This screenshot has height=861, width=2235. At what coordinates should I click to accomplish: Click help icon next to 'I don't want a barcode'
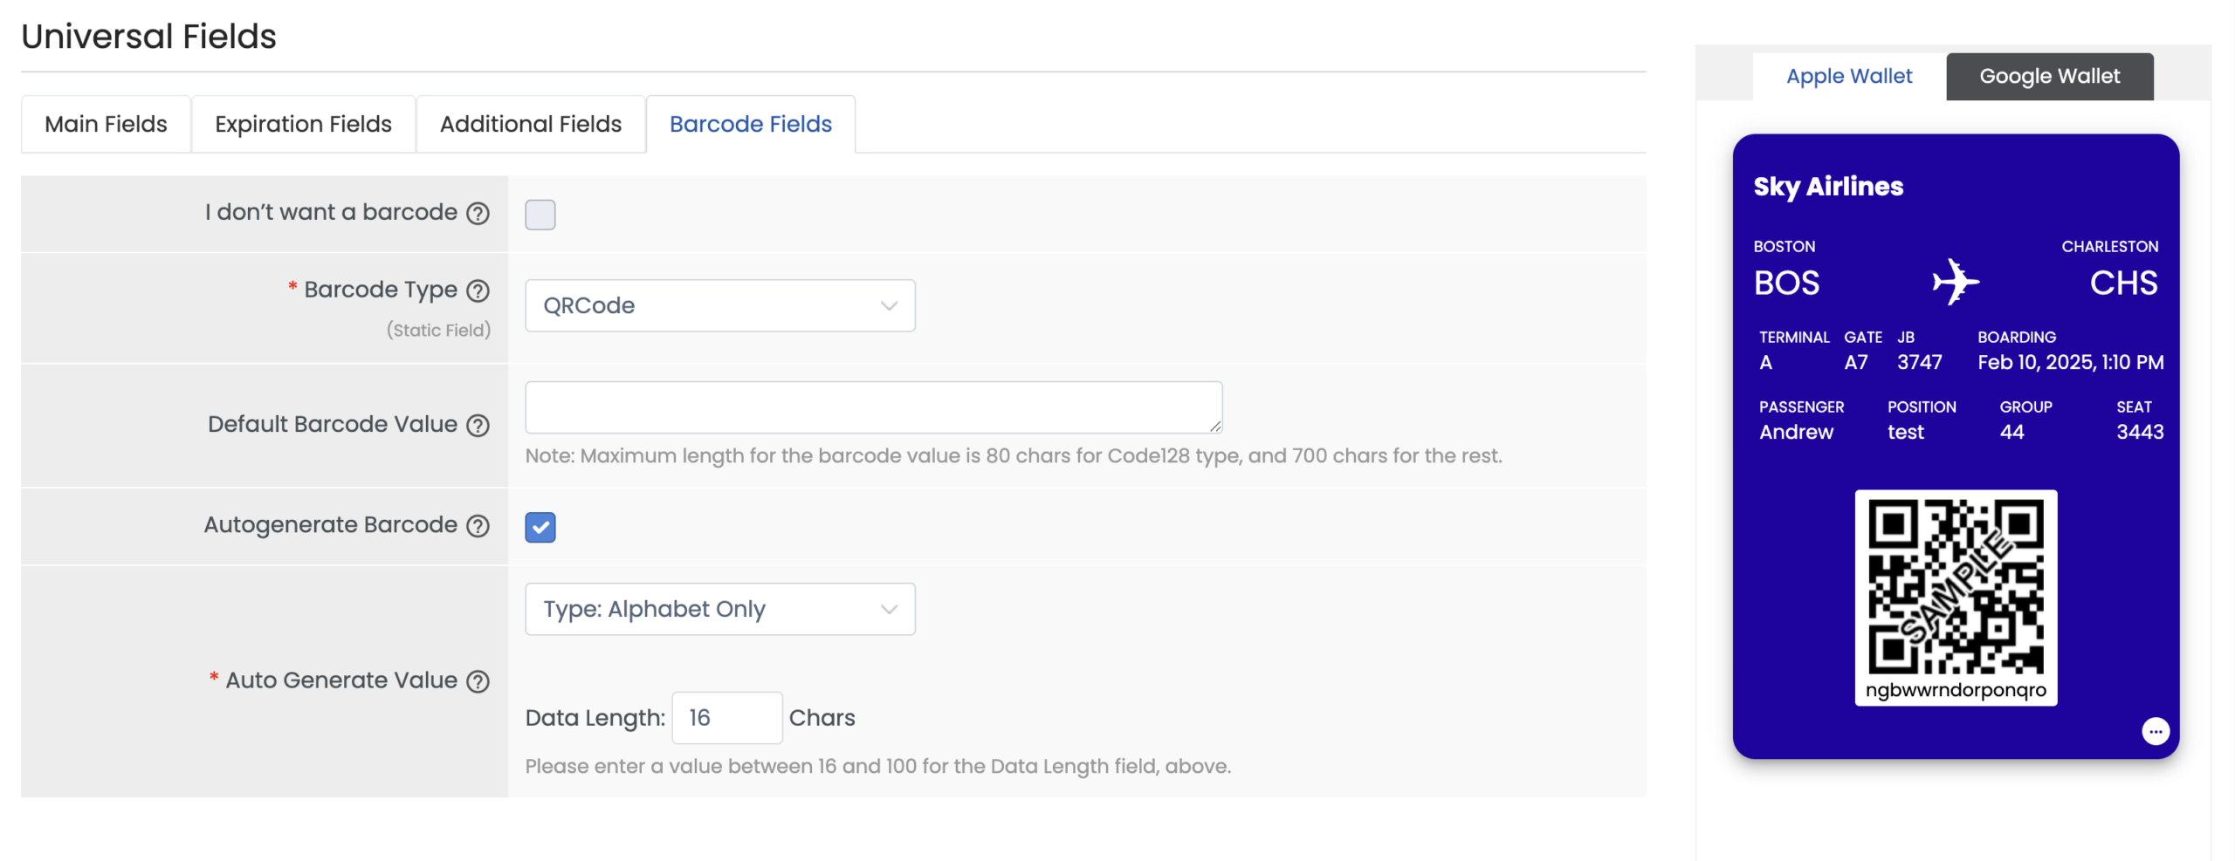(x=478, y=213)
